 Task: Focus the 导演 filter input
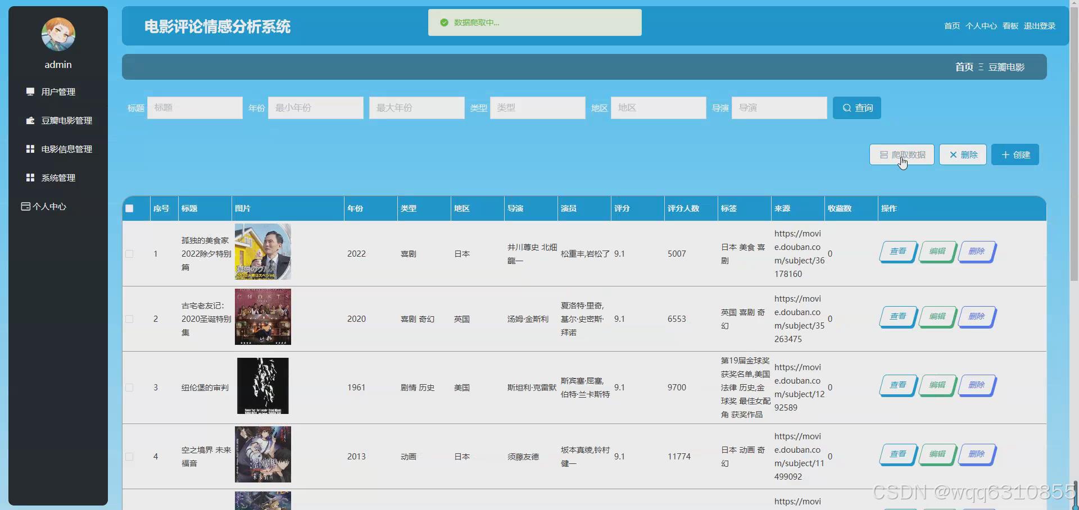[779, 108]
